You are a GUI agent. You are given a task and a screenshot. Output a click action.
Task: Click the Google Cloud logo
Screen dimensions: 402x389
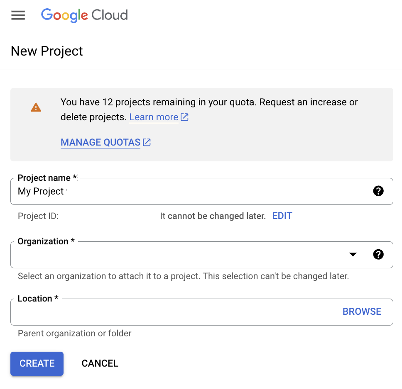point(84,15)
